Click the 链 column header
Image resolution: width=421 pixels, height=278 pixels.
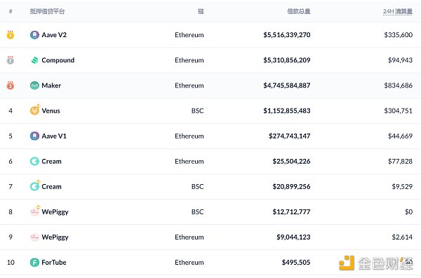point(201,11)
